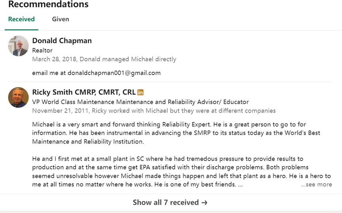Image resolution: width=342 pixels, height=213 pixels.
Task: Open Donald Chapman's profile name link
Action: (62, 40)
